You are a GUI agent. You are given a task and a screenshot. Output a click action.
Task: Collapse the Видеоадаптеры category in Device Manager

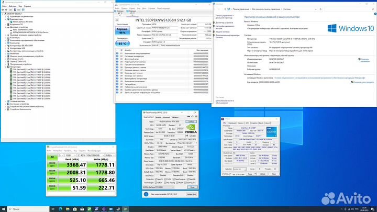click(6, 19)
